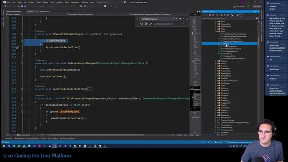The width and height of the screenshot is (288, 162).
Task: Click the '11 references' code lens link
Action: pos(40,60)
